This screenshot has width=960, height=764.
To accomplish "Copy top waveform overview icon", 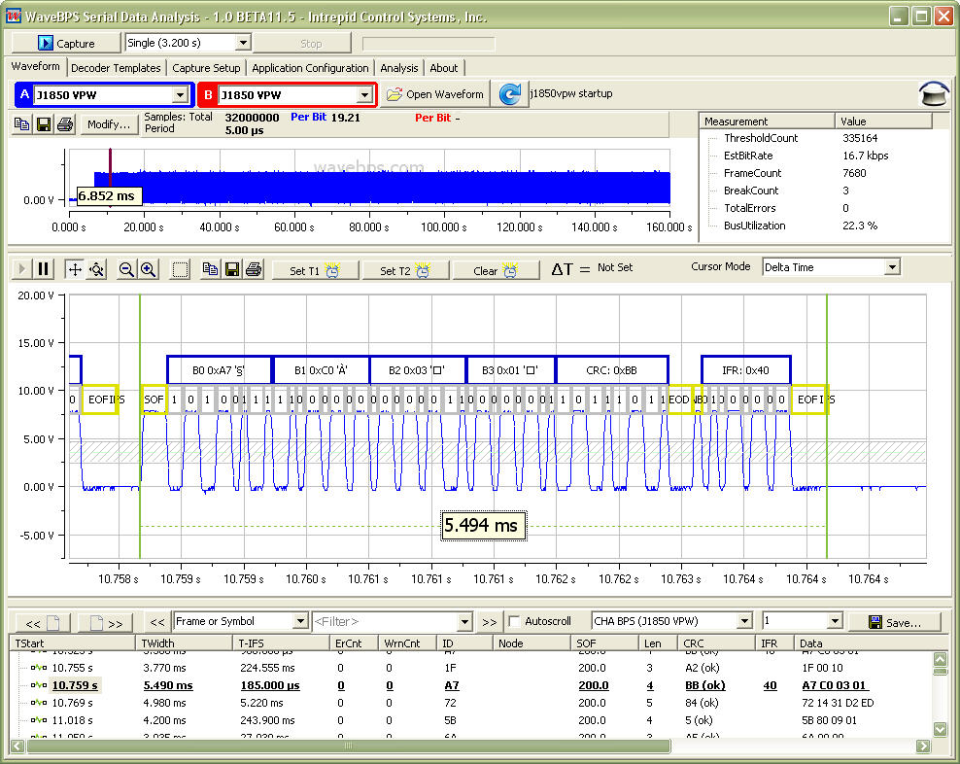I will (x=21, y=124).
